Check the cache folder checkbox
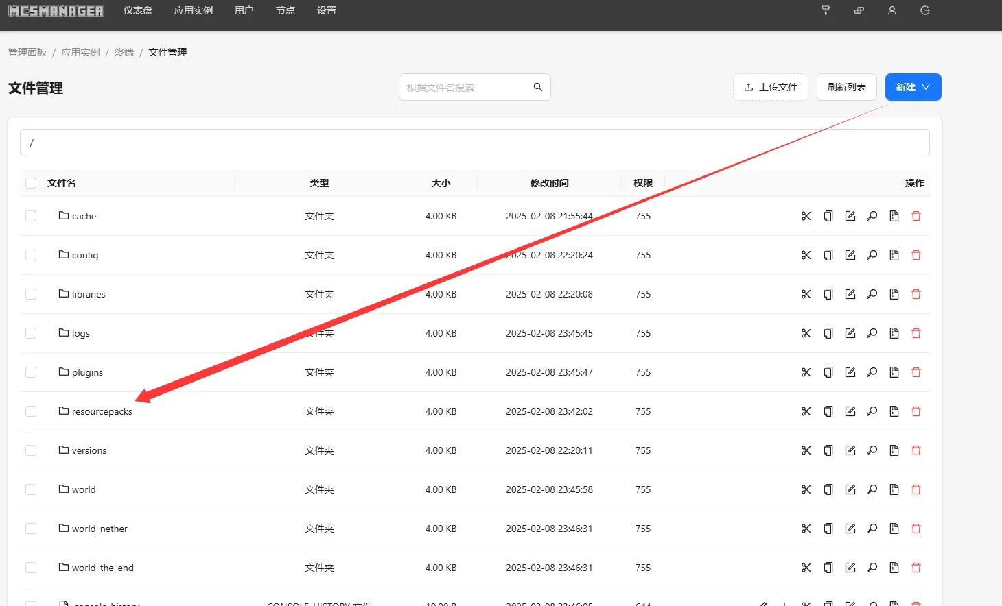The image size is (1002, 606). tap(31, 216)
